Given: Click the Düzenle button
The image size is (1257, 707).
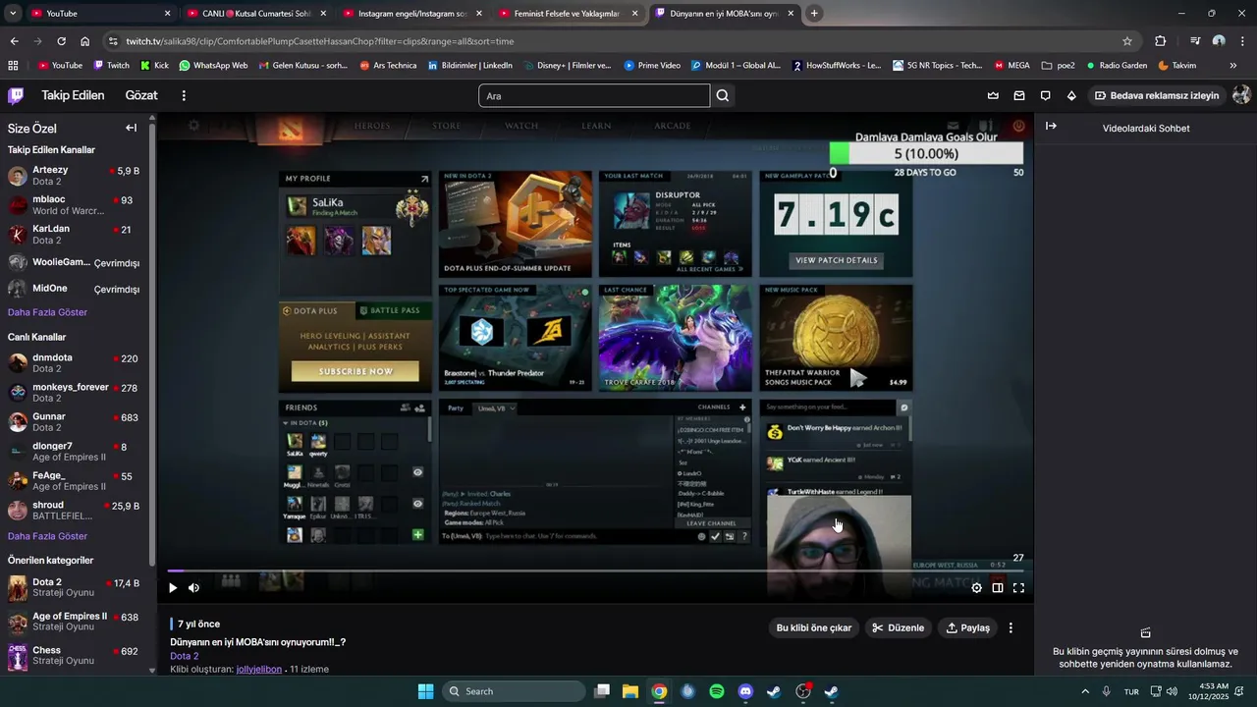Looking at the screenshot, I should pos(898,627).
